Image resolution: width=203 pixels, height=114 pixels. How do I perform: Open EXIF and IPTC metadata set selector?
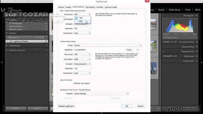pos(170,56)
